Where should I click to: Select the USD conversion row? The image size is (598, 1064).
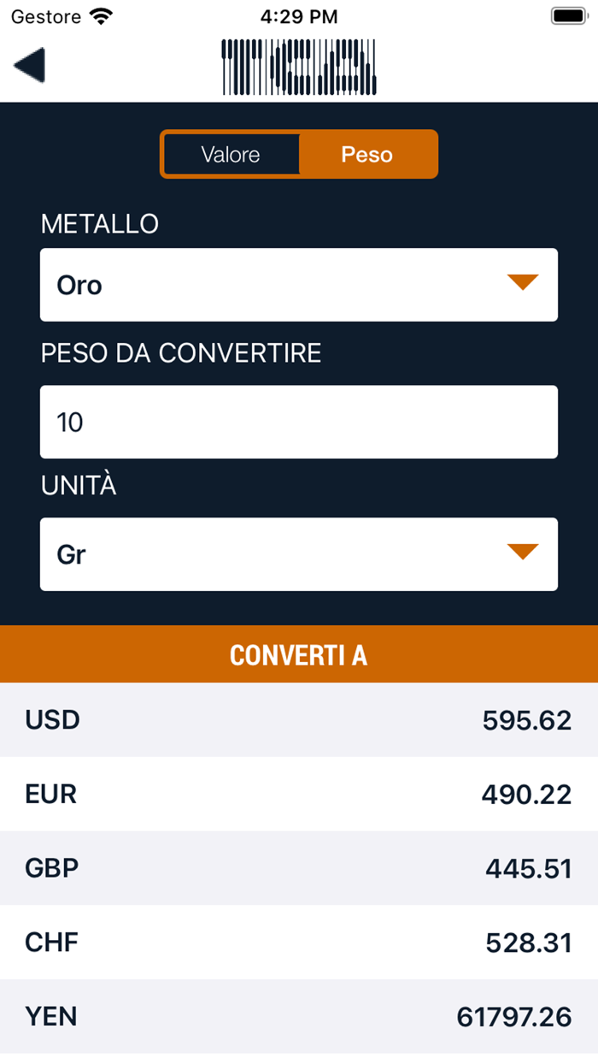point(299,720)
